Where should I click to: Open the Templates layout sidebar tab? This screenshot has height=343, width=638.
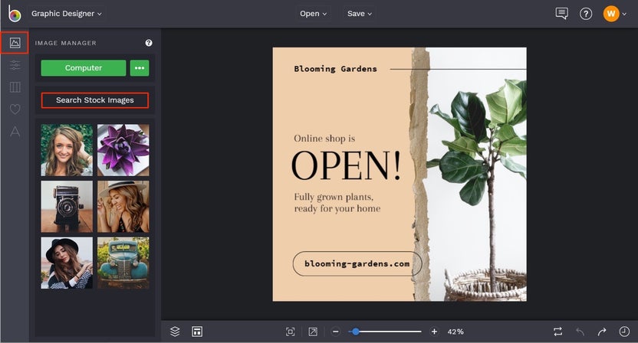(15, 87)
